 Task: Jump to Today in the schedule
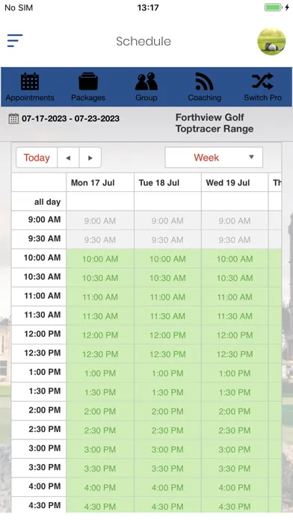tap(37, 158)
